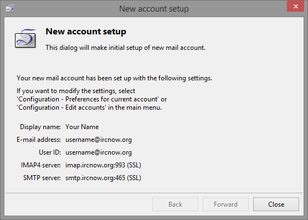Click the 'New account setup' window title text
Screen dimensions: 308x220
tap(154, 9)
